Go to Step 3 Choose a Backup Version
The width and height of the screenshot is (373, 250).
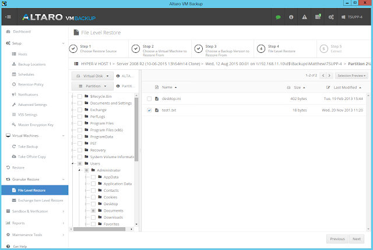223,50
